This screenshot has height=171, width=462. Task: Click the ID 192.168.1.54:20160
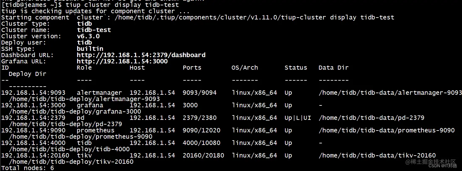click(x=35, y=156)
